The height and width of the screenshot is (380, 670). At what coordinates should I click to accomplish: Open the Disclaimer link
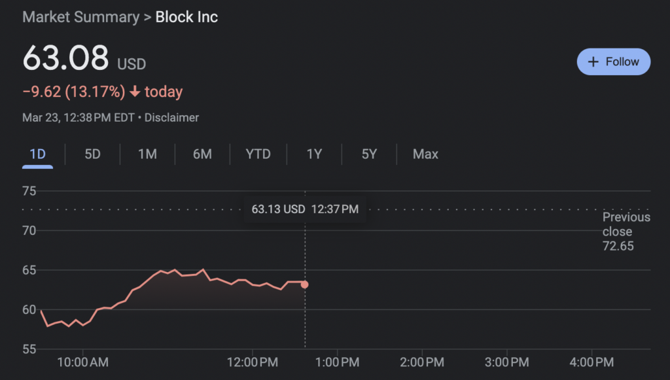[x=171, y=118]
